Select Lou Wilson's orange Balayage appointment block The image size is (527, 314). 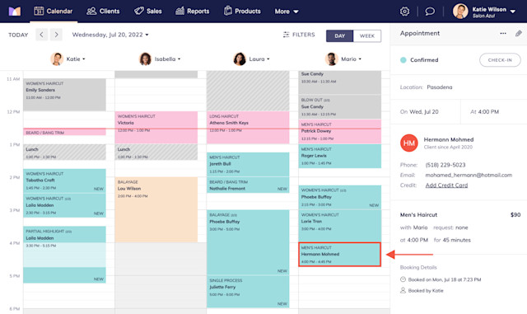(156, 209)
